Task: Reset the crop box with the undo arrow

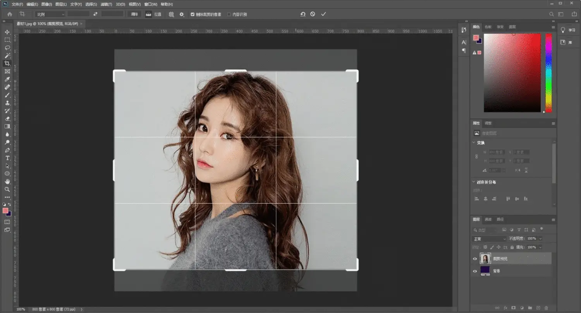Action: (303, 14)
